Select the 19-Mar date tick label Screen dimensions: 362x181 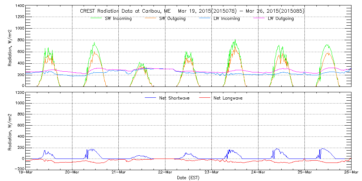tap(26, 173)
